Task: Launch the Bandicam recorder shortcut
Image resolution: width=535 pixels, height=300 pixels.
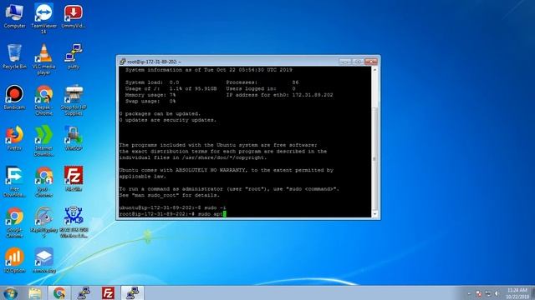Action: pyautogui.click(x=14, y=97)
